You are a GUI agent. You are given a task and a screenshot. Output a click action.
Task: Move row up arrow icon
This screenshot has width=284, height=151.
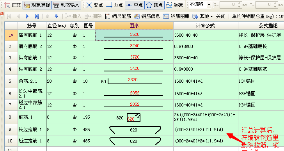[47, 16]
